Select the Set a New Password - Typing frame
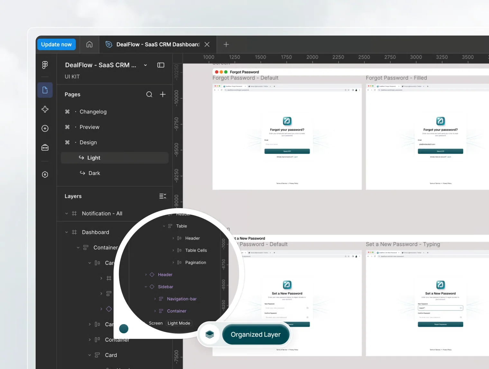The width and height of the screenshot is (489, 369). pyautogui.click(x=403, y=244)
